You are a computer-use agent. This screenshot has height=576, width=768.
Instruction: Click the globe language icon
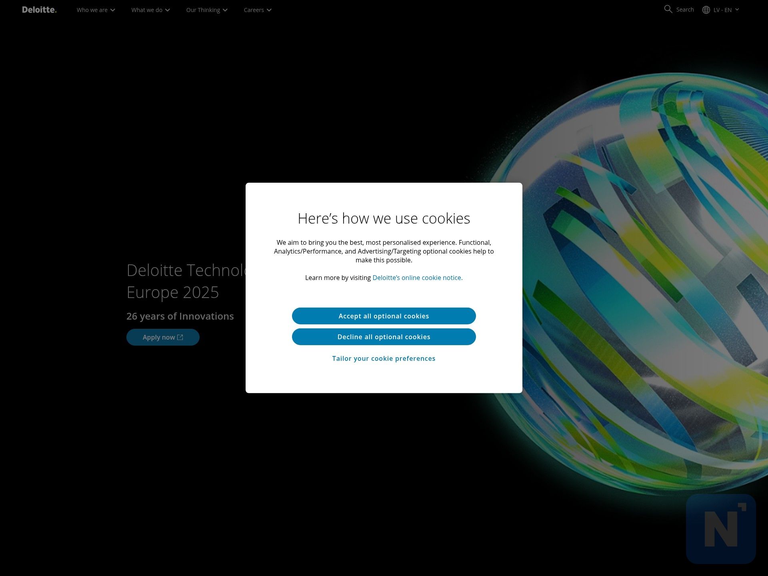tap(706, 10)
